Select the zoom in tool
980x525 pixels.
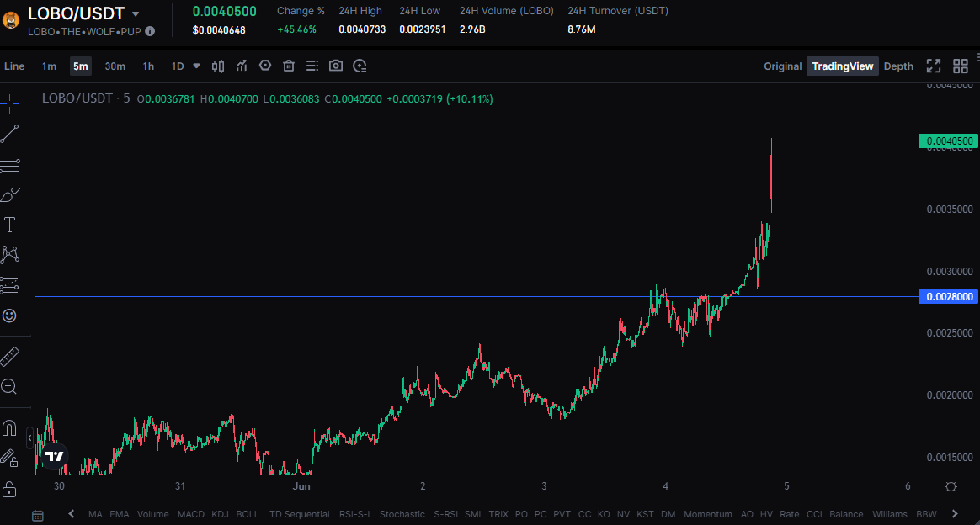(x=9, y=386)
